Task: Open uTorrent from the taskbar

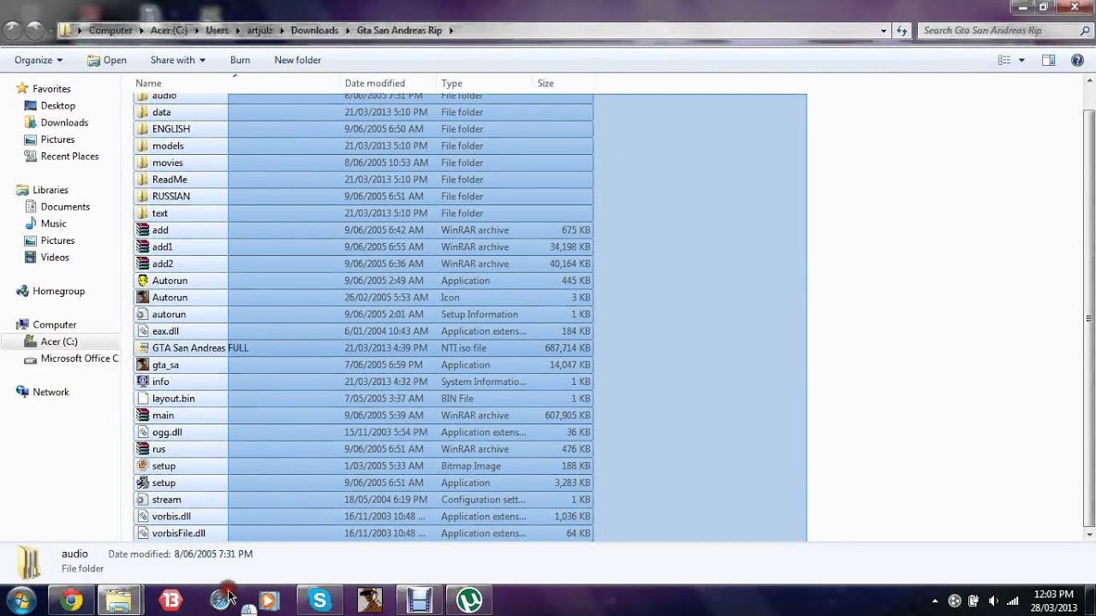Action: (x=469, y=601)
